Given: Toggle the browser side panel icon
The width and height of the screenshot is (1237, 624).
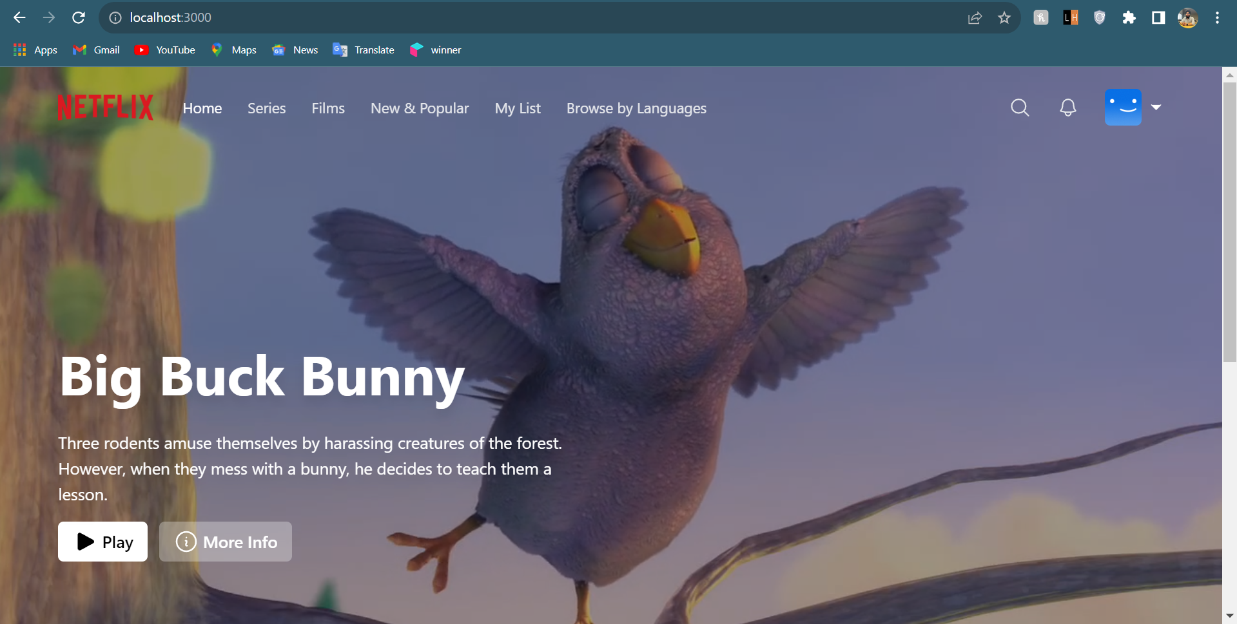Looking at the screenshot, I should pyautogui.click(x=1158, y=17).
